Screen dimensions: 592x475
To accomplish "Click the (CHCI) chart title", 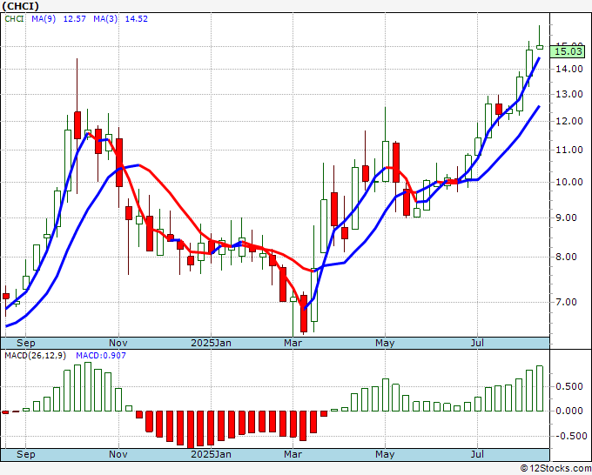I will [20, 6].
